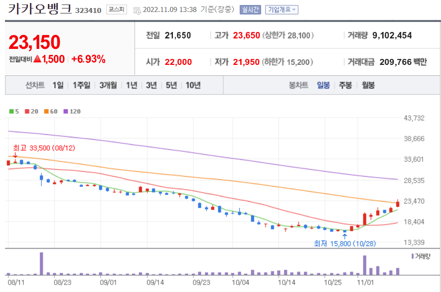Click the 거래량 value 9,102,454
Screen dimensions: 441x292
[392, 35]
